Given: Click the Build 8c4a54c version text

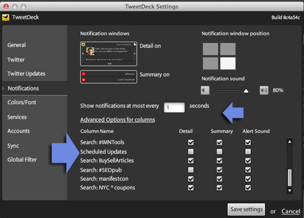Looking at the screenshot, I should [x=286, y=18].
